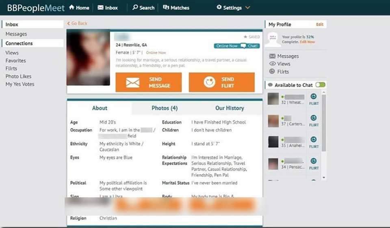Switch to the Photos (4) tab
Image resolution: width=390 pixels, height=228 pixels.
[165, 108]
